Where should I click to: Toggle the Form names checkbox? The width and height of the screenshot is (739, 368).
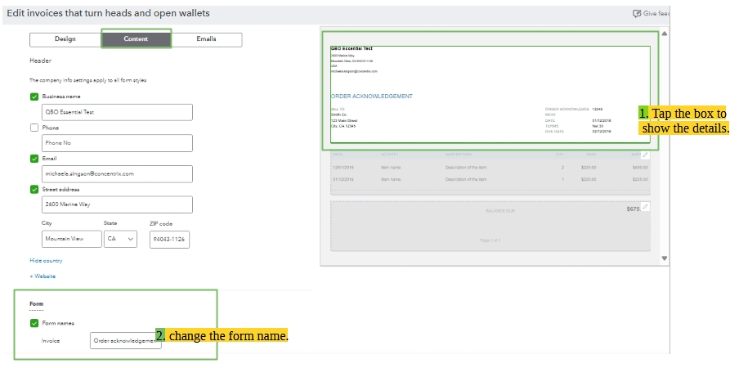pyautogui.click(x=34, y=323)
